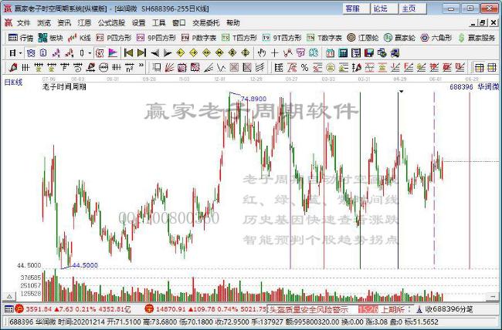This screenshot has width=502, height=330.
Task: Open the 帮助 menu
Action: (x=233, y=23)
